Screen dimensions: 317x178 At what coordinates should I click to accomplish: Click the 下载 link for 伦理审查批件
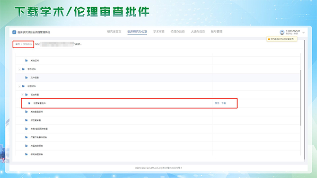pyautogui.click(x=224, y=103)
